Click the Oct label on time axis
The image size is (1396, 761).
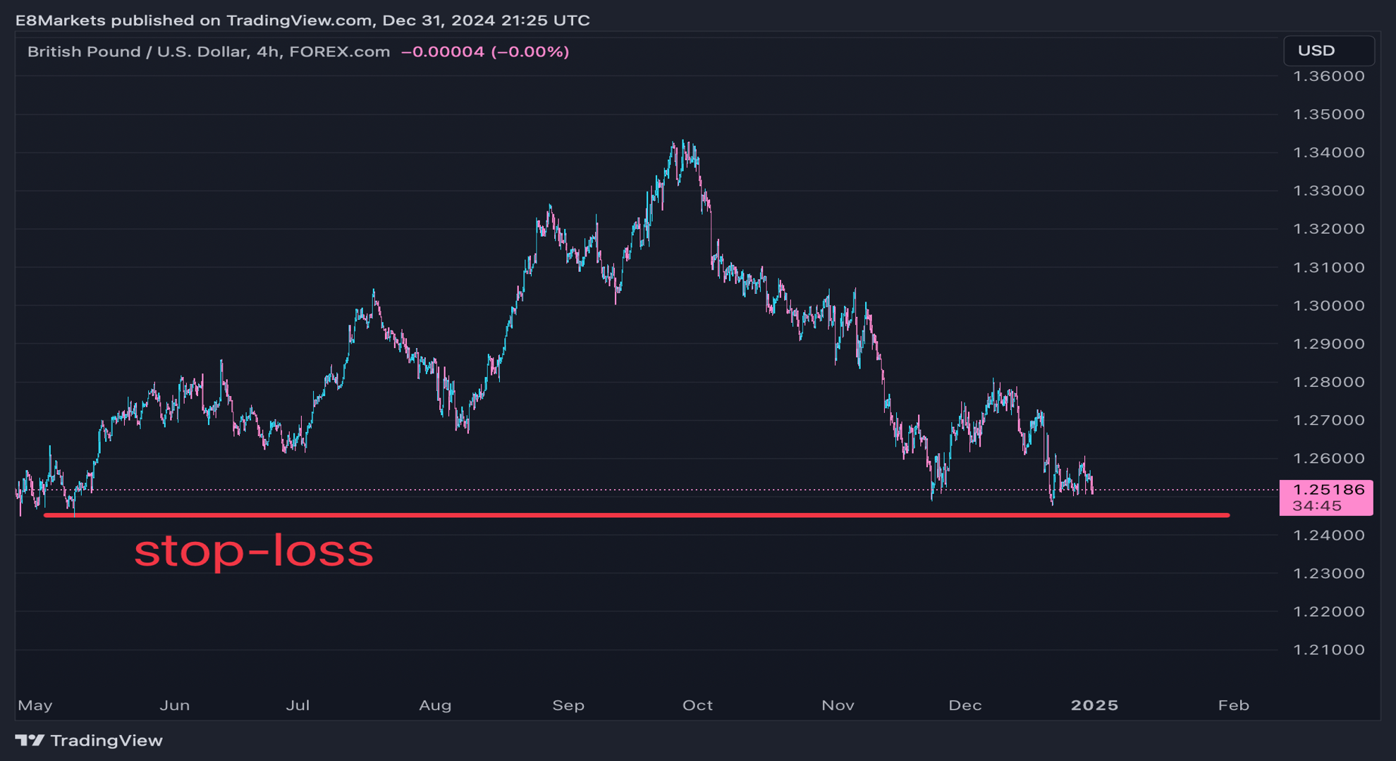pyautogui.click(x=698, y=705)
